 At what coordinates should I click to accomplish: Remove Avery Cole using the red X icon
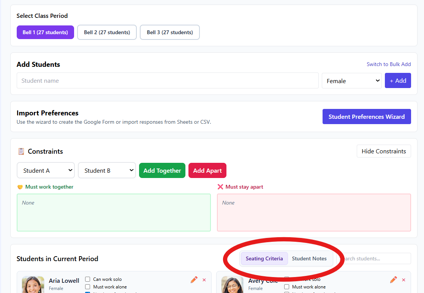click(x=403, y=280)
